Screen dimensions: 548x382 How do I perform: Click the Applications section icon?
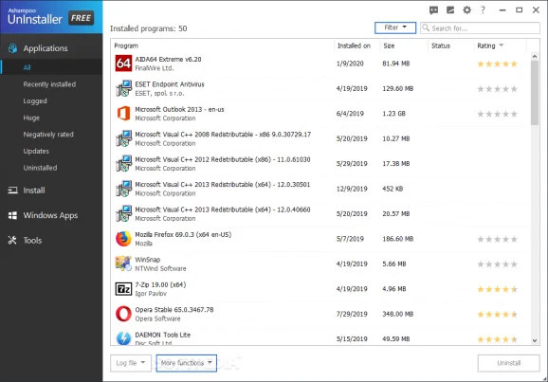coord(12,48)
